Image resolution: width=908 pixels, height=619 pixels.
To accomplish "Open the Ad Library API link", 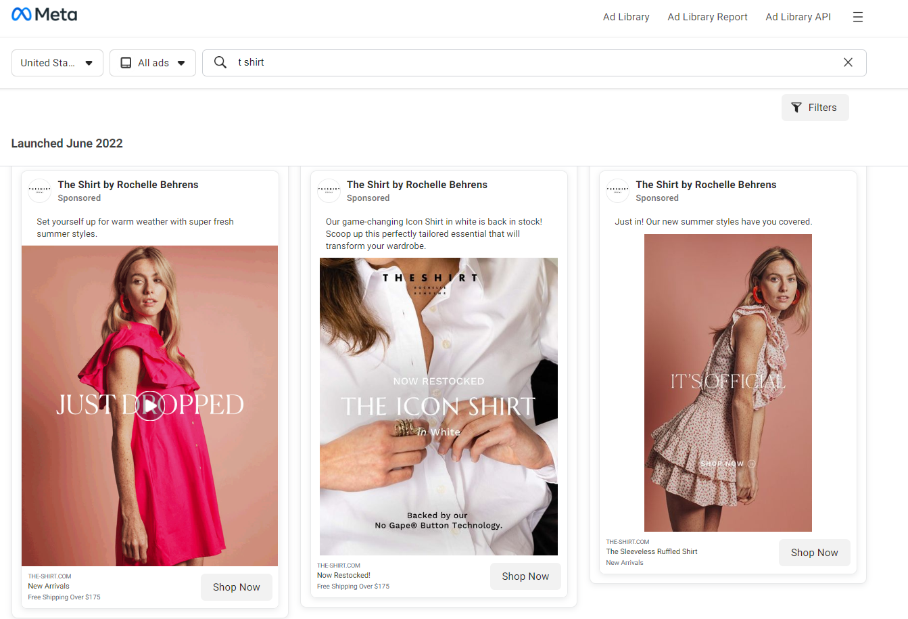I will point(798,17).
